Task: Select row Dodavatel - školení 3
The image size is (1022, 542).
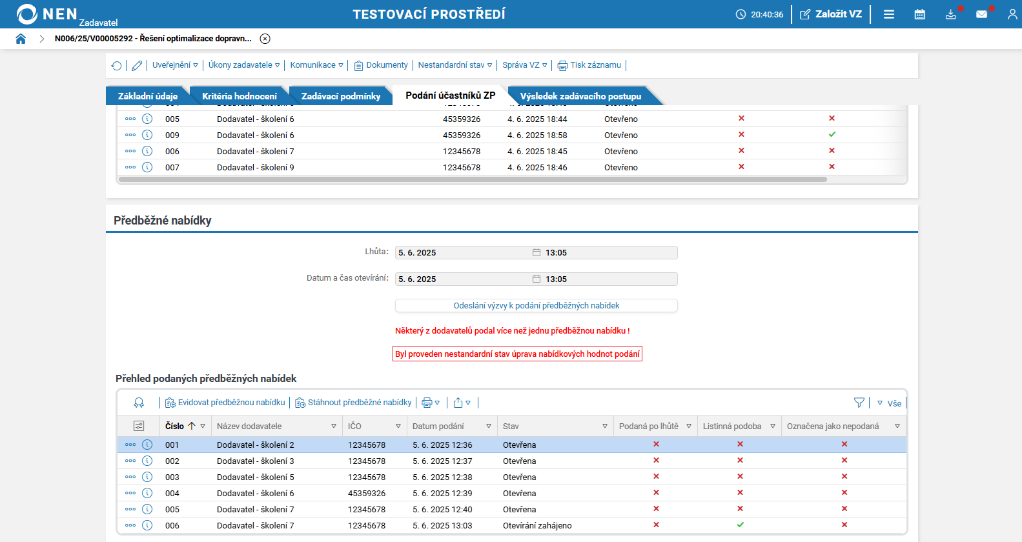Action: 511,461
